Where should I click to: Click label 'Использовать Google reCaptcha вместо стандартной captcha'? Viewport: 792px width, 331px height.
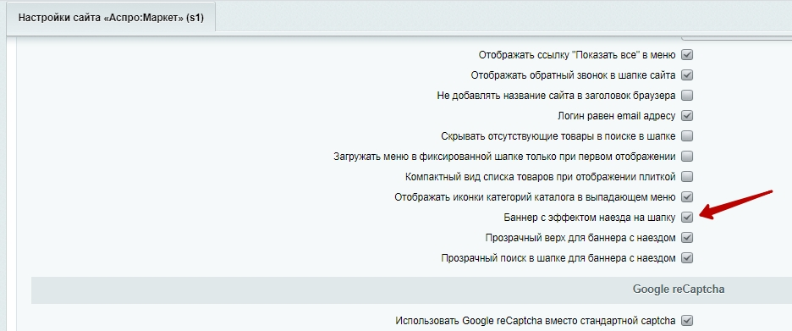point(536,320)
